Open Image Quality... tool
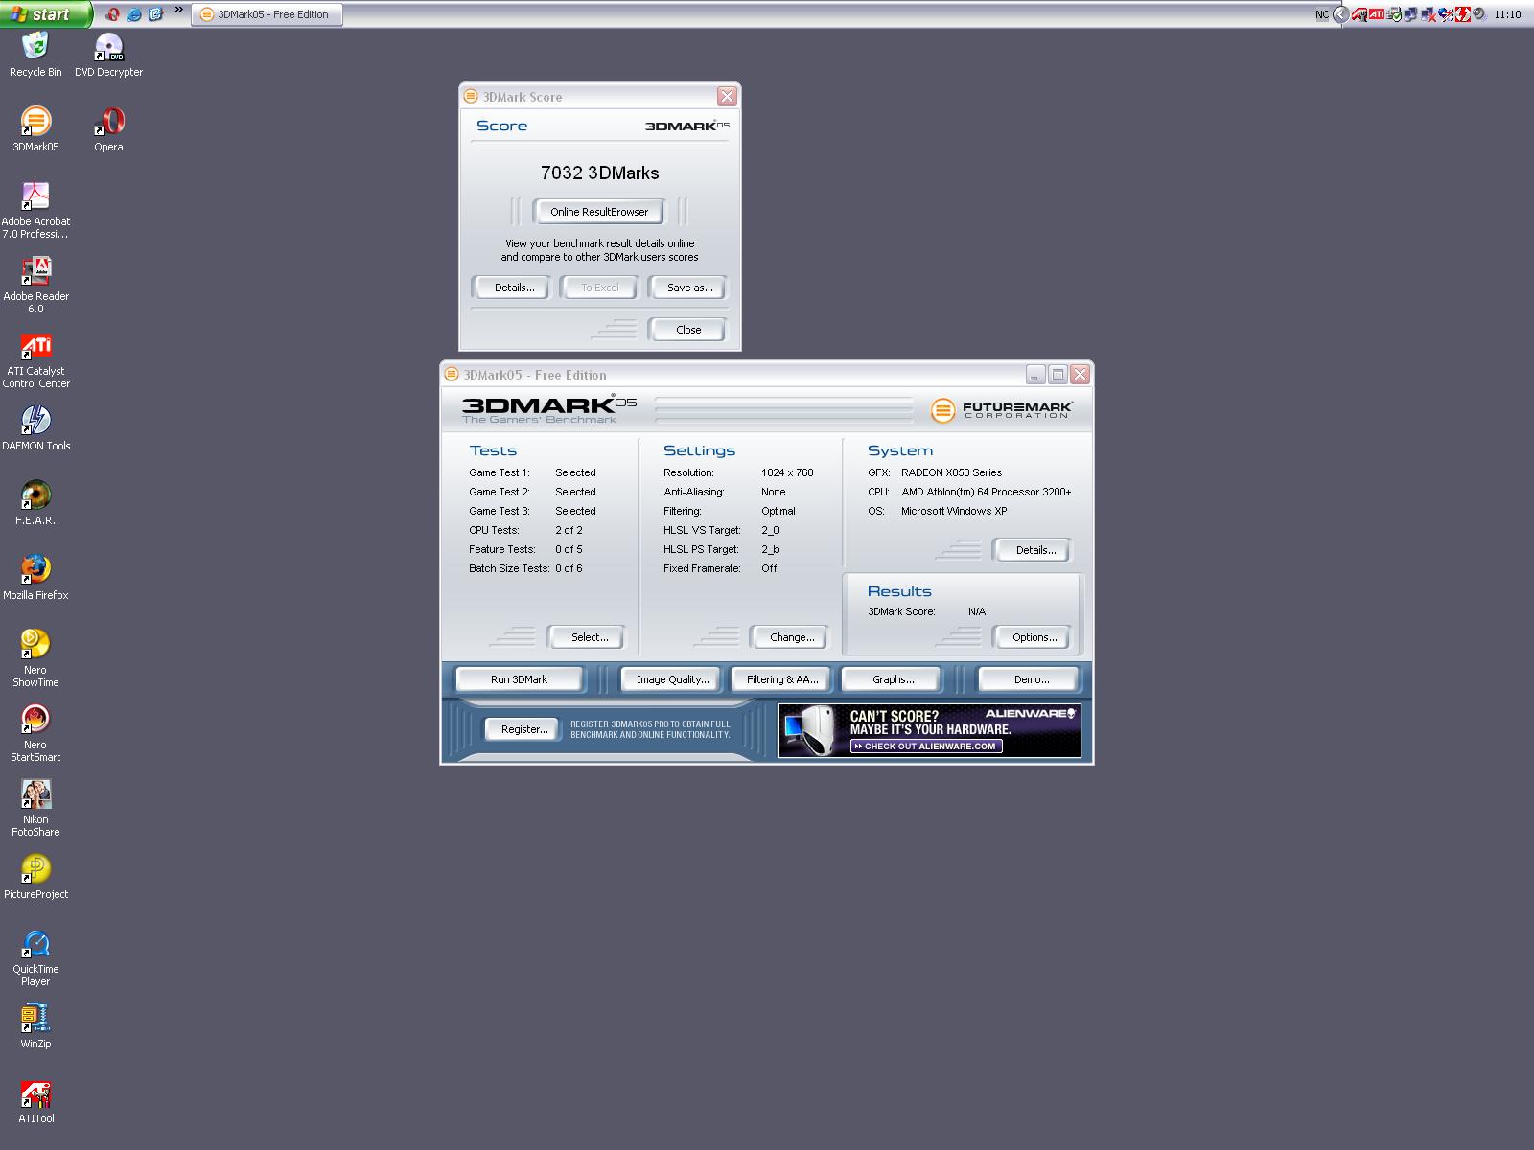 [672, 679]
